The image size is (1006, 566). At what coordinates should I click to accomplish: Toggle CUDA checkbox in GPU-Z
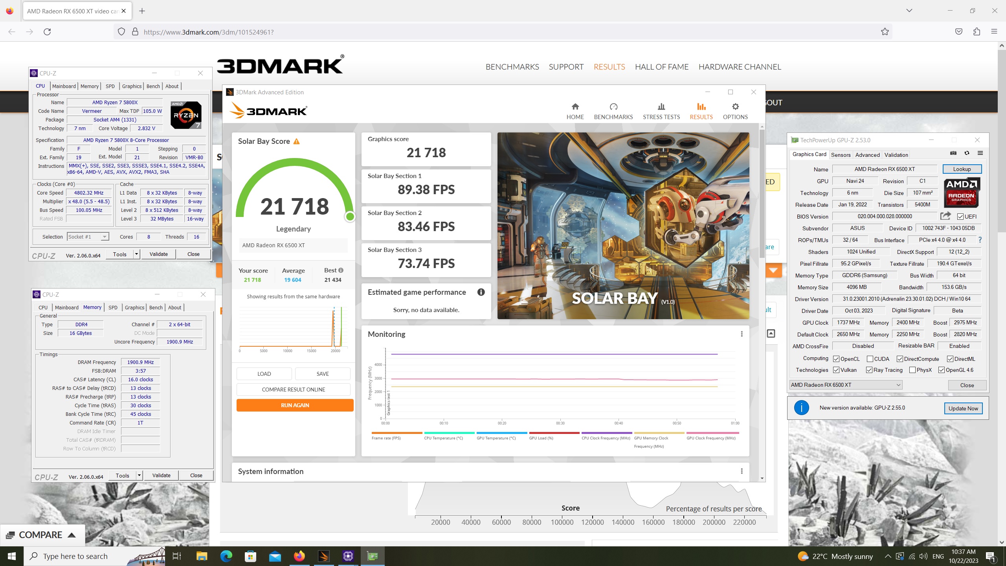pyautogui.click(x=870, y=359)
